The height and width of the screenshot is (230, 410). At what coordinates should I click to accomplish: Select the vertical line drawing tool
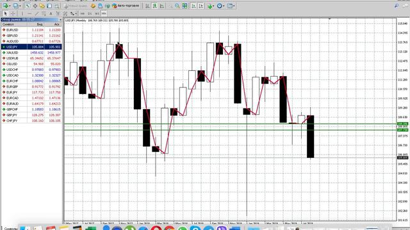tap(22, 13)
